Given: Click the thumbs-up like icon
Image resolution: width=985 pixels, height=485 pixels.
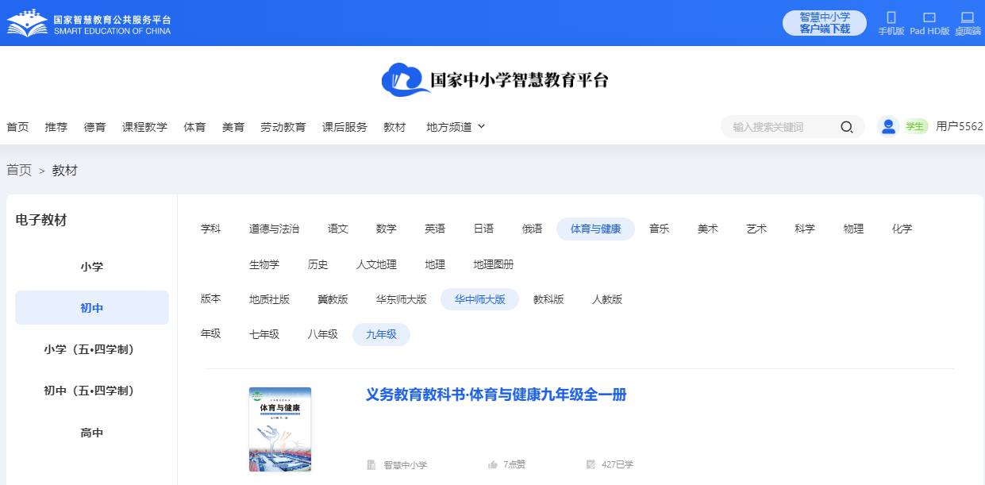Looking at the screenshot, I should point(492,464).
